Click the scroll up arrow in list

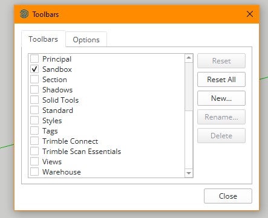pos(189,58)
